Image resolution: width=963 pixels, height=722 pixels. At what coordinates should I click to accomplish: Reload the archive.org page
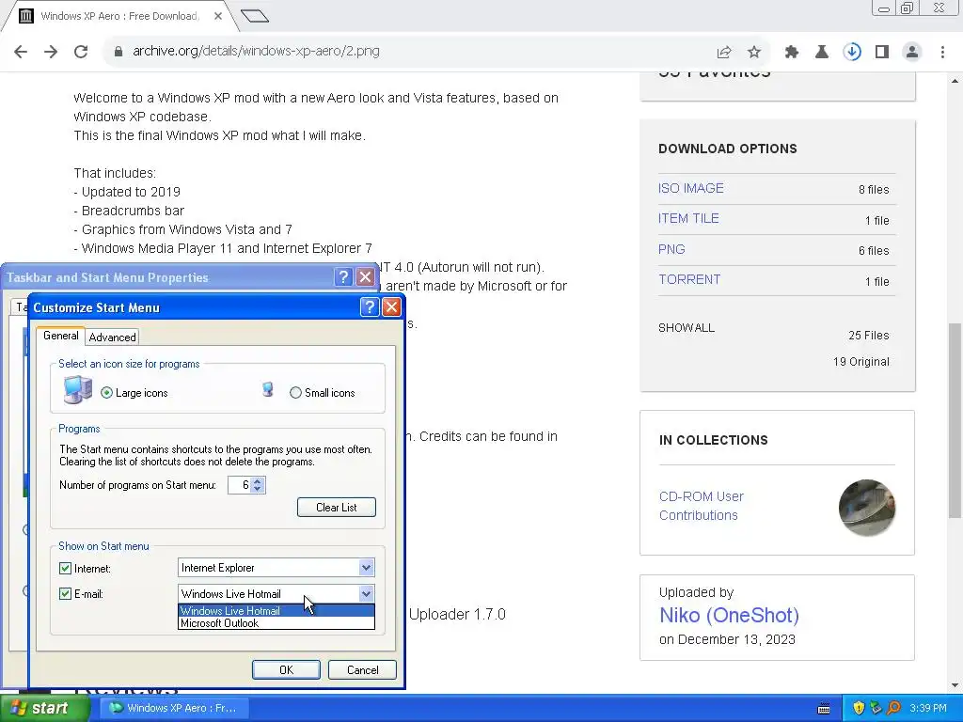click(81, 52)
